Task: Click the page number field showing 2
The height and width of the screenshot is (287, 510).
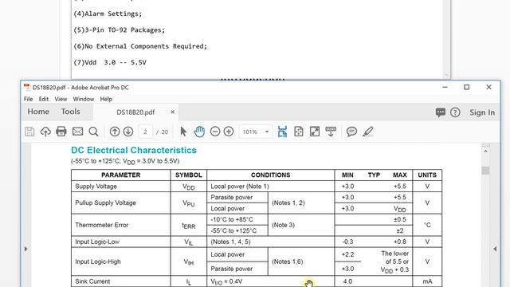Action: click(x=145, y=132)
